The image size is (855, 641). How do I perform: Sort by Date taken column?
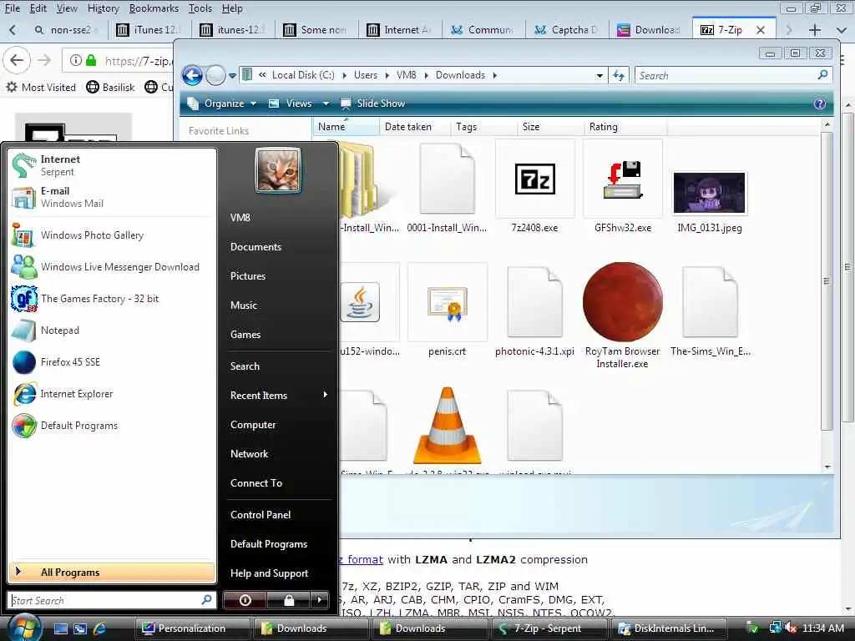(414, 127)
